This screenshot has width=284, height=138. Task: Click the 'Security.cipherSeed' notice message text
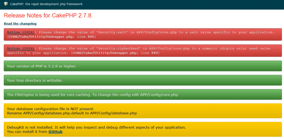tap(139, 51)
